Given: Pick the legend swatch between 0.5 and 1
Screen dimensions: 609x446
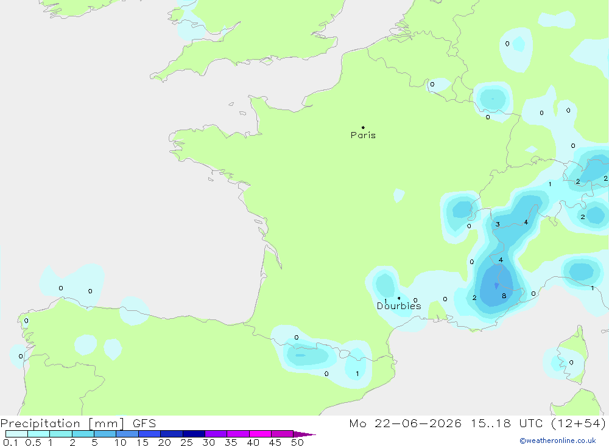Looking at the screenshot, I should [38, 434].
